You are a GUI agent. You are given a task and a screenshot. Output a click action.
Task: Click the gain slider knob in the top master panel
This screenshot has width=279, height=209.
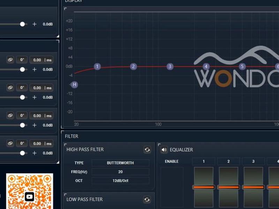coord(22,24)
